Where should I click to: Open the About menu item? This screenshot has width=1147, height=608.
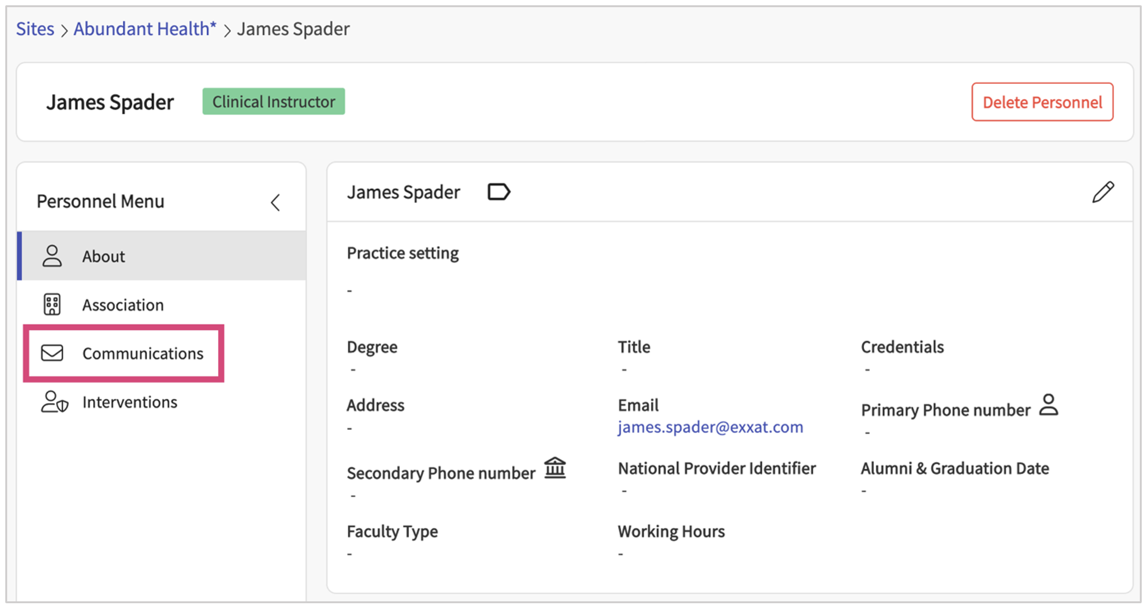tap(104, 257)
